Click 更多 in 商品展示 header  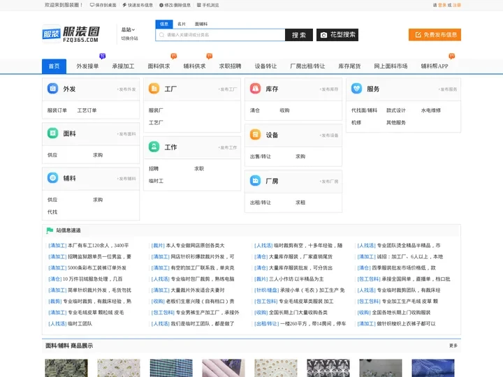click(x=453, y=346)
